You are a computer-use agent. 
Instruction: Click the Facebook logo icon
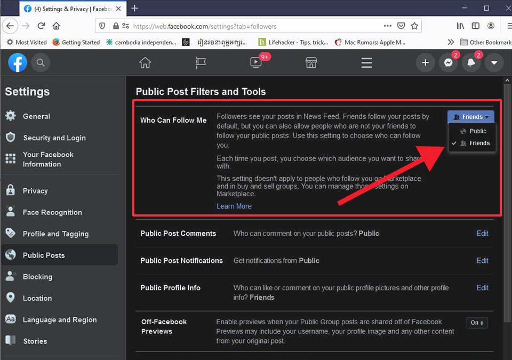tap(17, 62)
